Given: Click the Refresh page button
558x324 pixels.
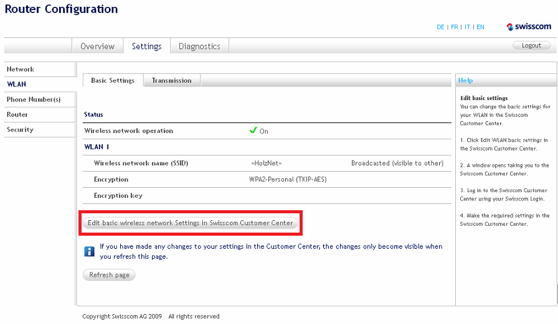Looking at the screenshot, I should click(109, 275).
